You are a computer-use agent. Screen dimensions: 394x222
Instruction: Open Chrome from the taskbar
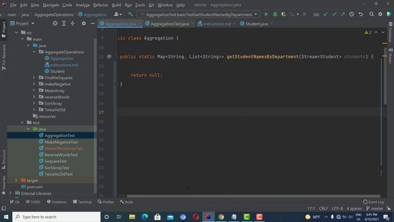pyautogui.click(x=221, y=216)
